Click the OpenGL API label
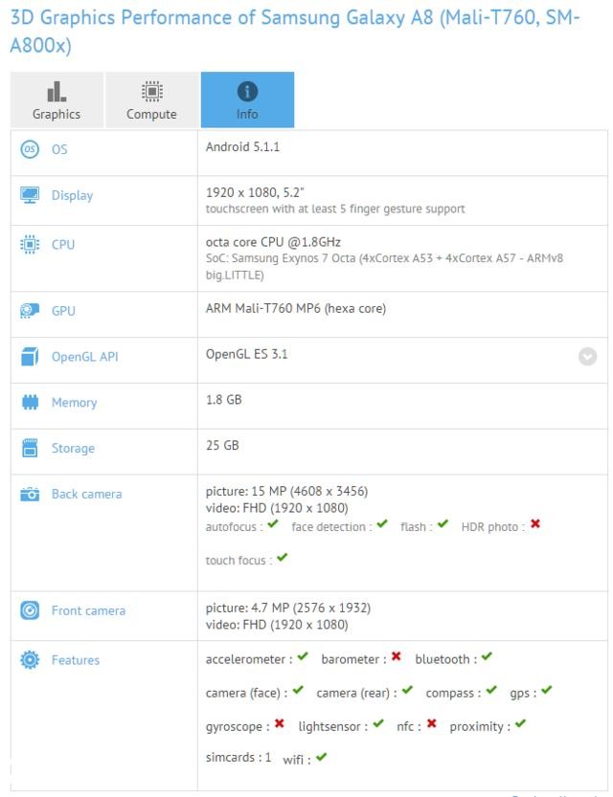This screenshot has width=613, height=797. pos(85,357)
